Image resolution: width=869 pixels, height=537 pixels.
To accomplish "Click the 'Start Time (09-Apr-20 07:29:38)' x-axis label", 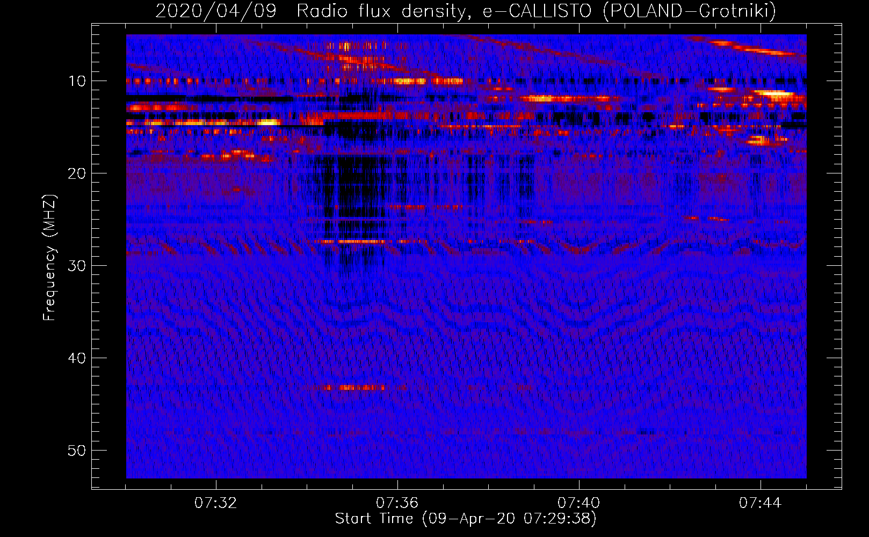I will pyautogui.click(x=466, y=519).
